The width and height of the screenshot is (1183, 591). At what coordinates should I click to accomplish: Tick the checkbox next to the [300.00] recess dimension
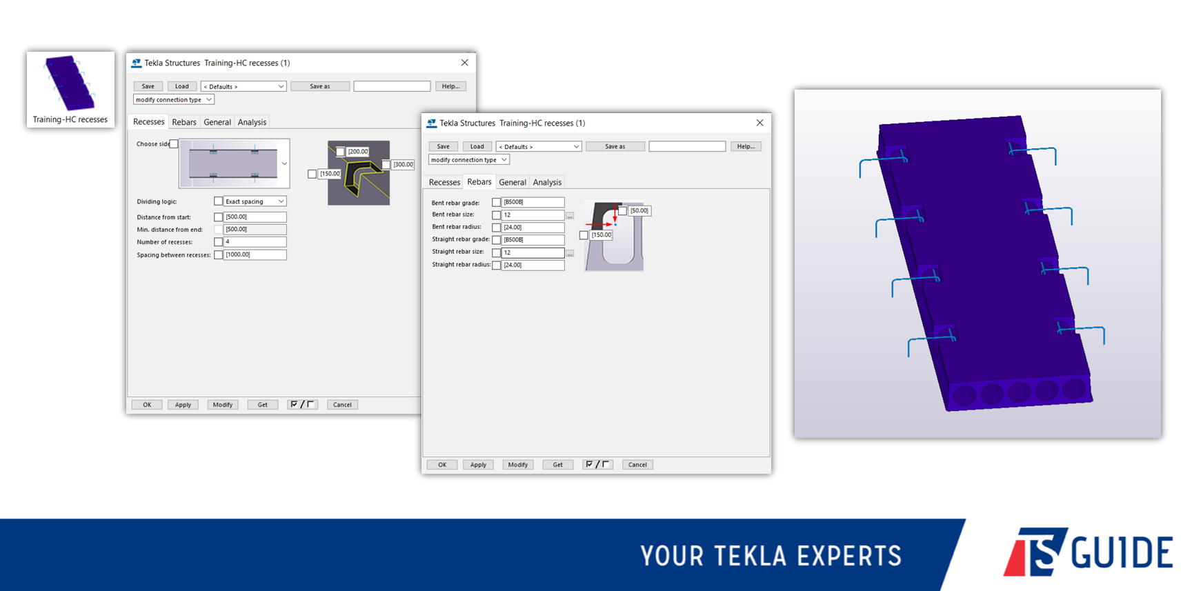386,164
